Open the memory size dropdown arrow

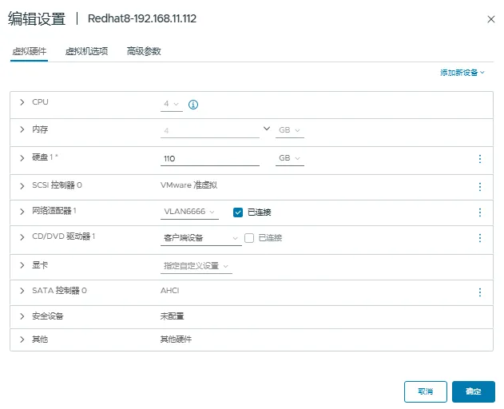coord(267,129)
